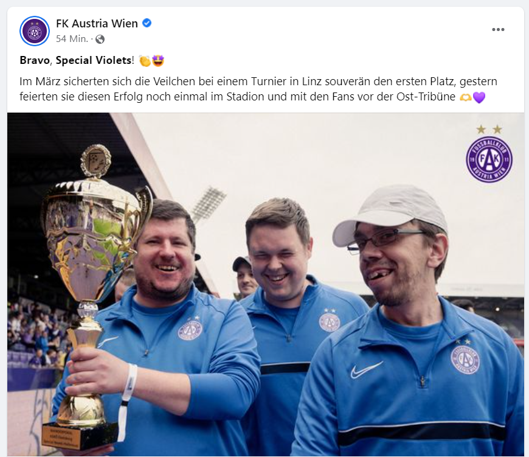Click the bold 'Bravo, Special Violets' headline
This screenshot has width=529, height=457.
(x=75, y=60)
